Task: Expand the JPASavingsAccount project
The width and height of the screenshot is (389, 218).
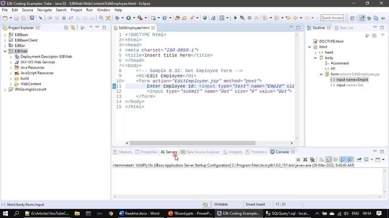Action: (5, 90)
